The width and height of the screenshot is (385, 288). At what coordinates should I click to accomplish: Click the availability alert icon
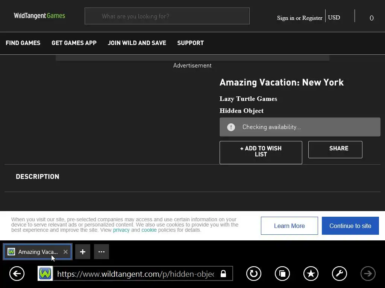[231, 127]
